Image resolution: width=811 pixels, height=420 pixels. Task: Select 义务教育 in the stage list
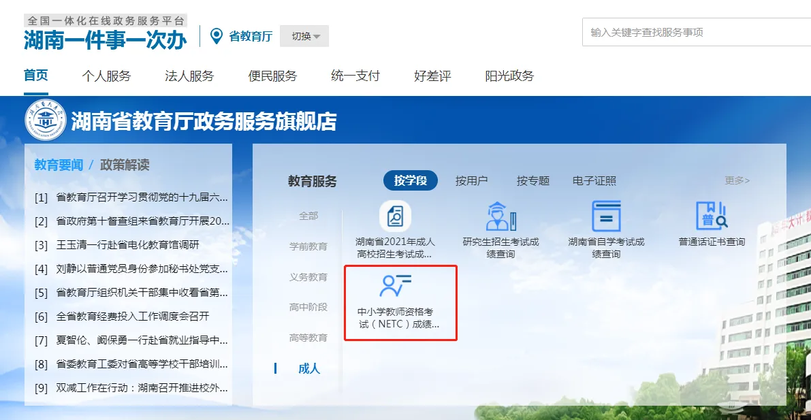pos(308,277)
